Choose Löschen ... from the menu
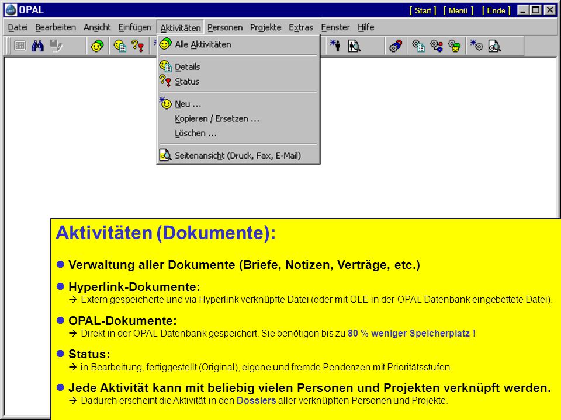This screenshot has height=420, width=561. pyautogui.click(x=238, y=133)
